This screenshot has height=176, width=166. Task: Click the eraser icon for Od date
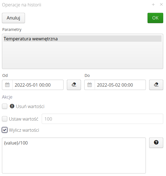click(x=74, y=85)
